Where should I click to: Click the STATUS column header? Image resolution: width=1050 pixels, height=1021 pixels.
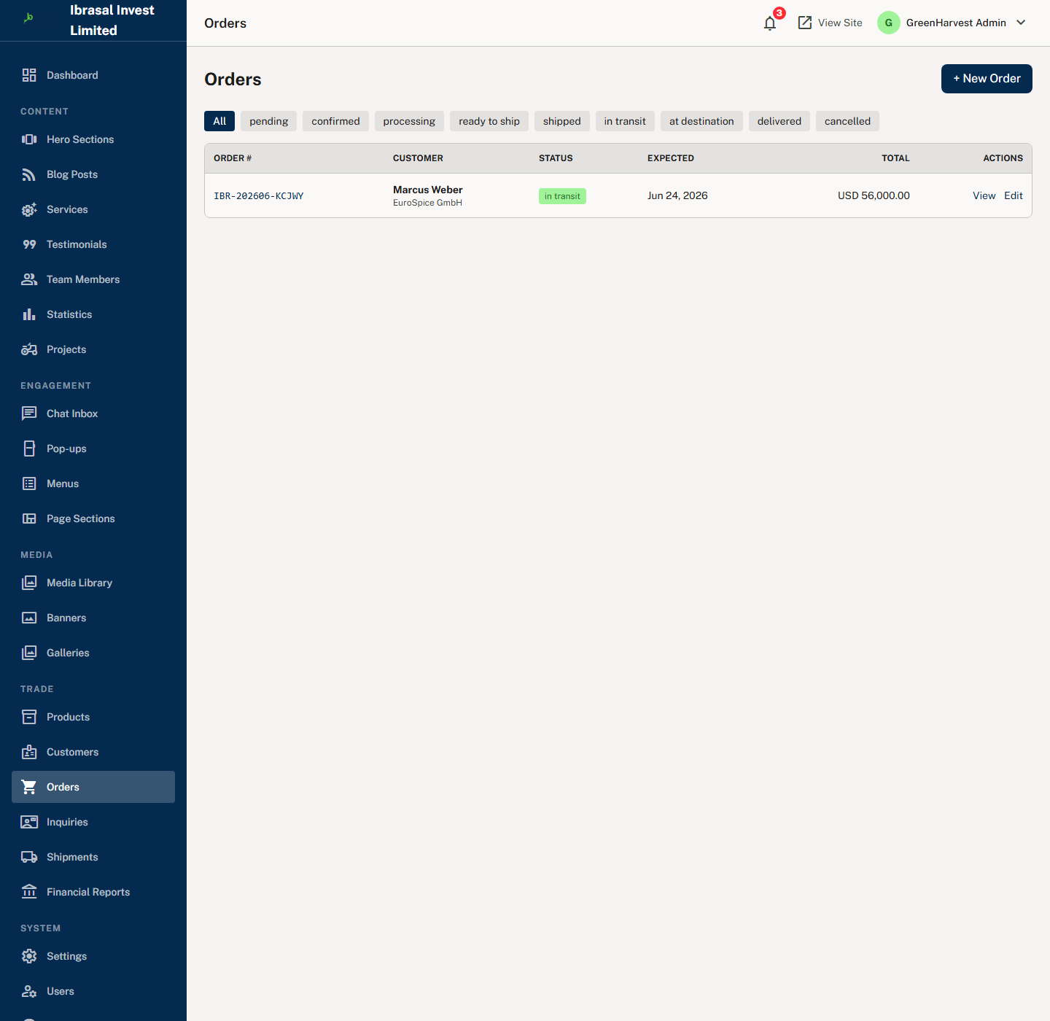(x=556, y=158)
